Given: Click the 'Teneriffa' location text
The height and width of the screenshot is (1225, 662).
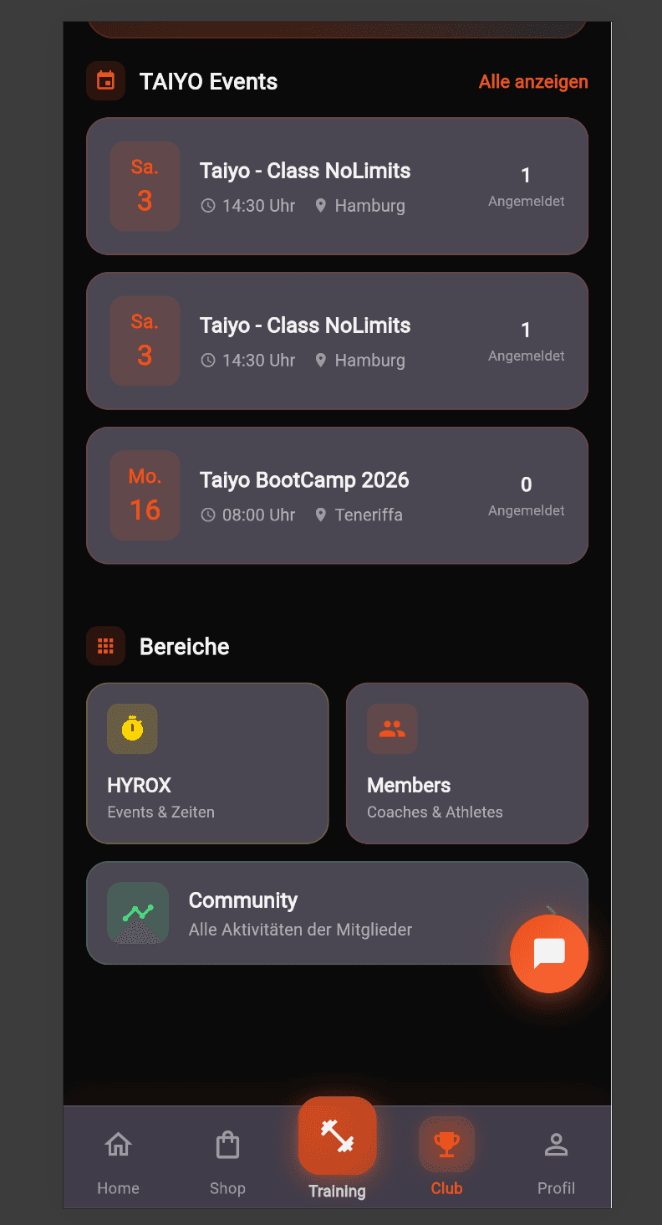Looking at the screenshot, I should [369, 515].
